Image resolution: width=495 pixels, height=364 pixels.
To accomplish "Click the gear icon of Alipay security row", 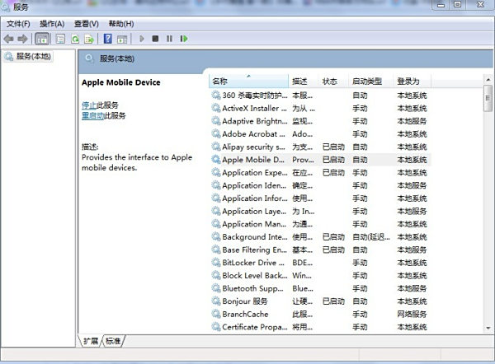I will point(216,147).
